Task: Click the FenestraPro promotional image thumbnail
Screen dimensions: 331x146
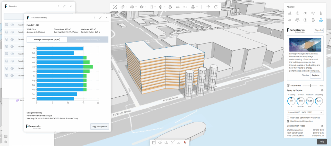Action: click(305, 45)
